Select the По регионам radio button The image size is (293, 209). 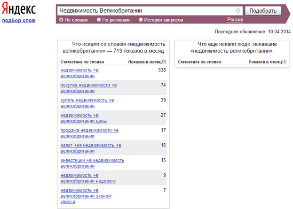(x=99, y=20)
